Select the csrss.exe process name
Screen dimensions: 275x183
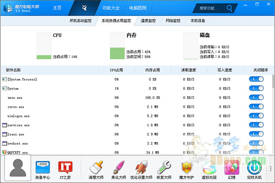point(16,107)
